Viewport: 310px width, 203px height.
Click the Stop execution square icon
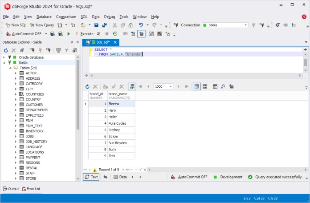107,34
